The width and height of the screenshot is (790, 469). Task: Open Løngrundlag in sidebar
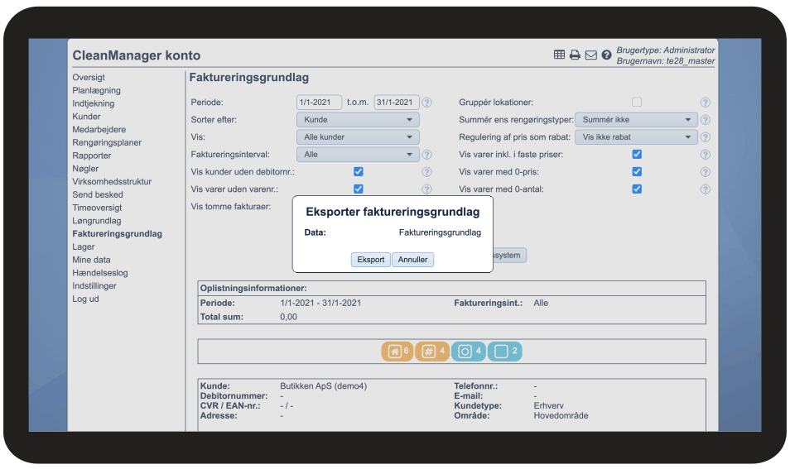(96, 221)
